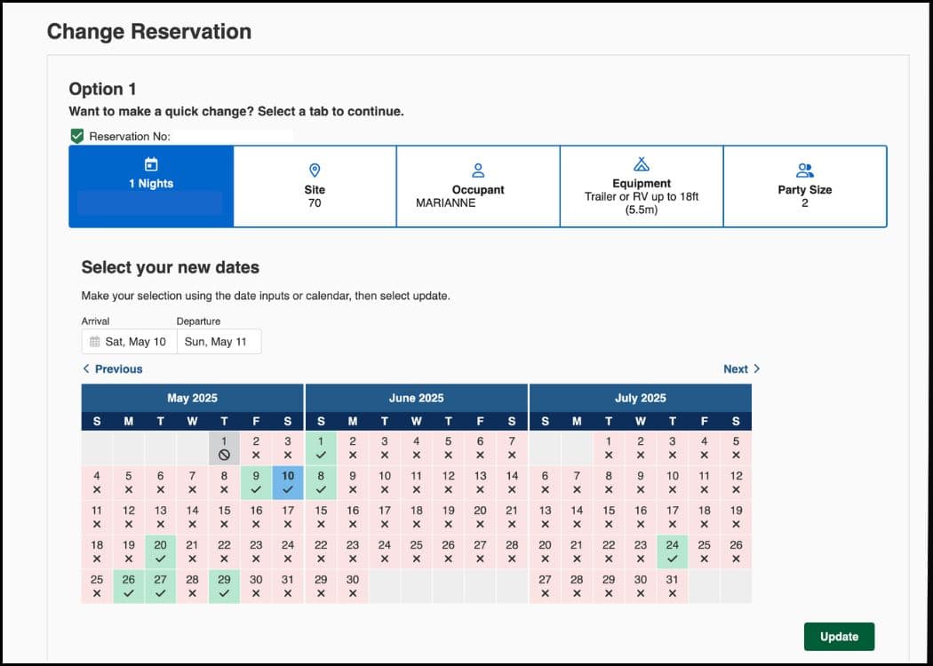This screenshot has height=666, width=933.
Task: Click the green Update button
Action: pos(839,637)
